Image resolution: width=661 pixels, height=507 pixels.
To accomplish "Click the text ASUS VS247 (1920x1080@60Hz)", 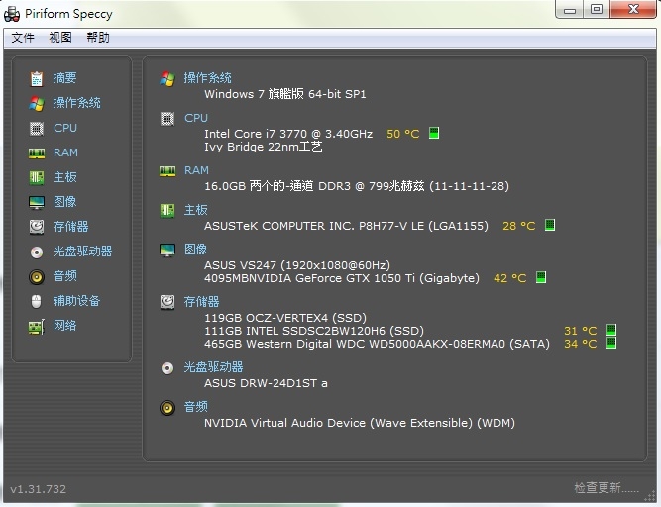I will [x=297, y=265].
